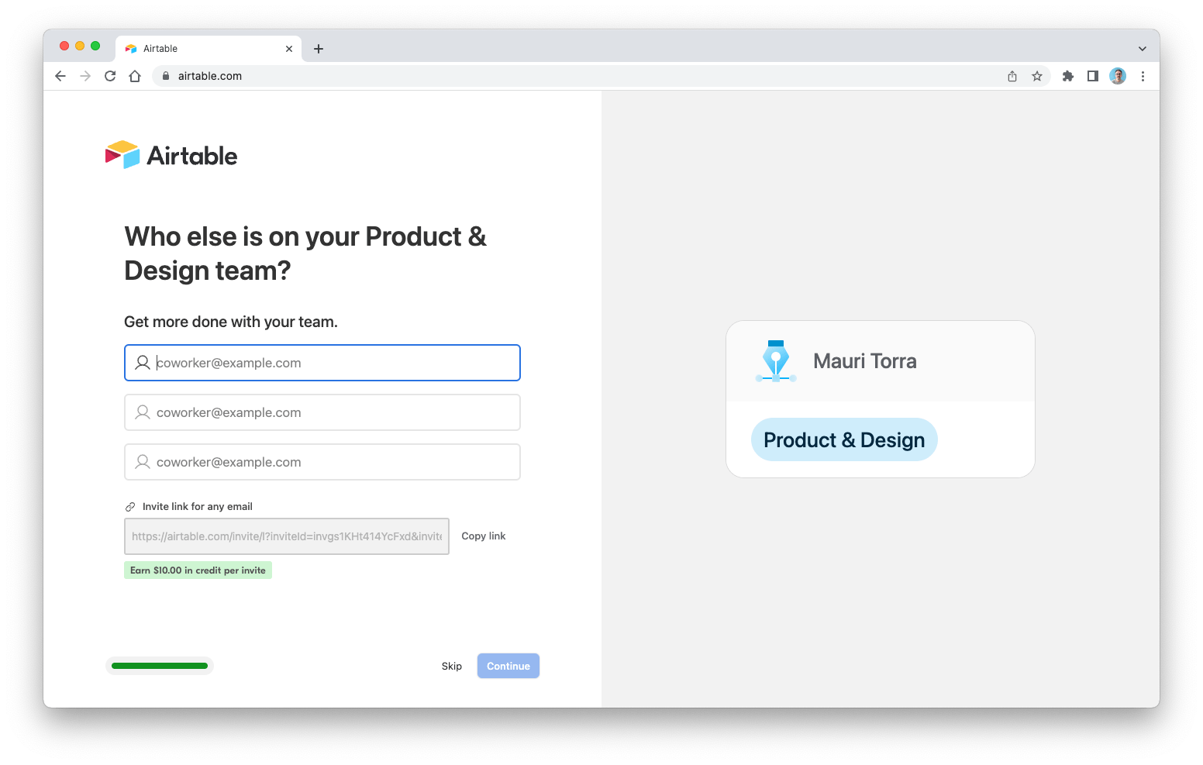Click the second coworker email input field
The height and width of the screenshot is (765, 1203).
322,412
